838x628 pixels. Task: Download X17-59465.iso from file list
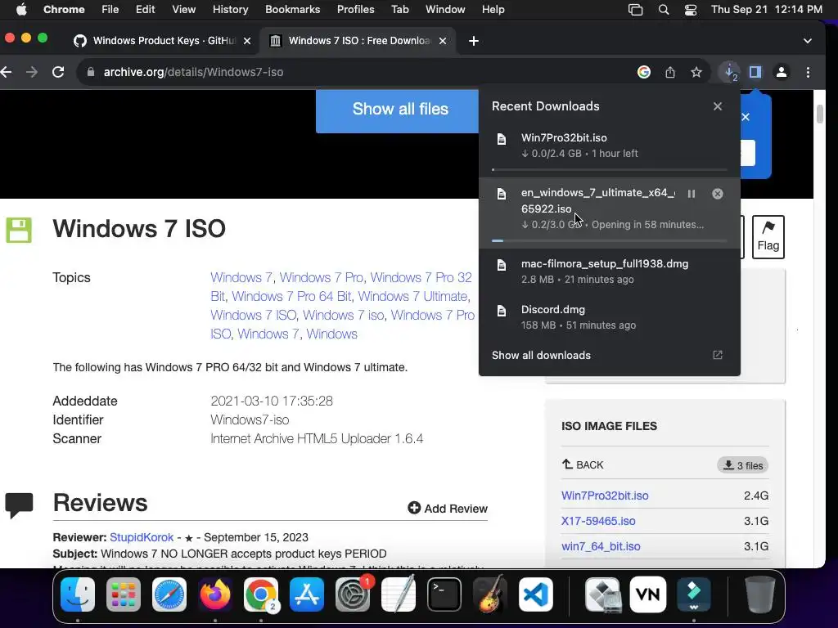(598, 521)
